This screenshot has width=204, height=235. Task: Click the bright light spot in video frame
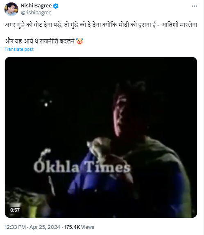tap(46, 105)
